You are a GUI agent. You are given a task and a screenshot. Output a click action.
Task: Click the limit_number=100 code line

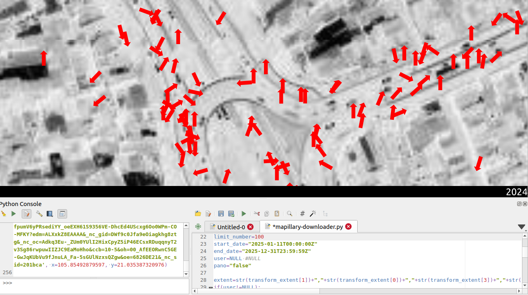coord(239,237)
